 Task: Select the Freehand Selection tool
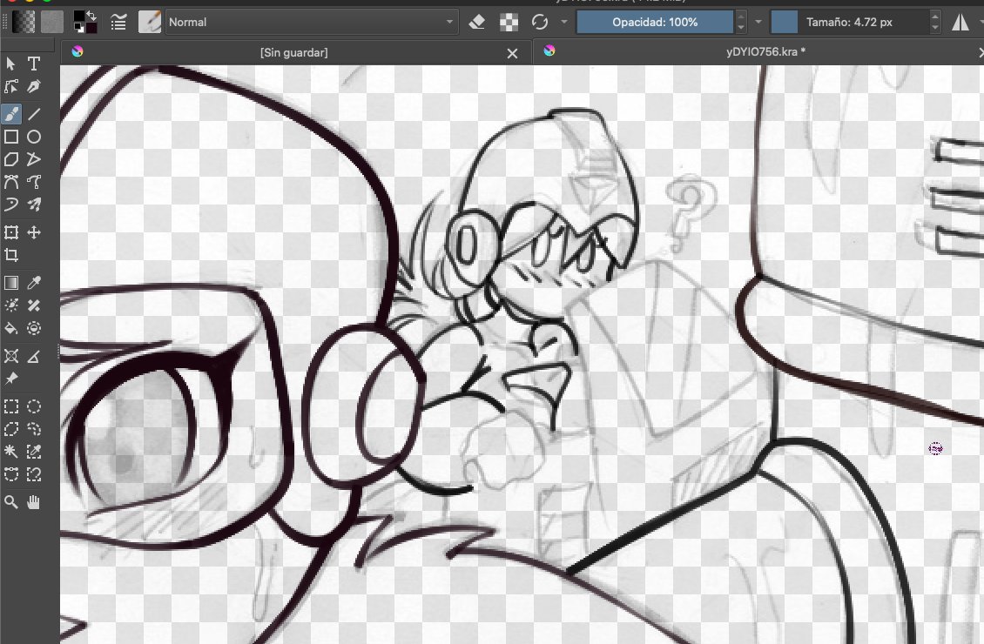(x=34, y=429)
